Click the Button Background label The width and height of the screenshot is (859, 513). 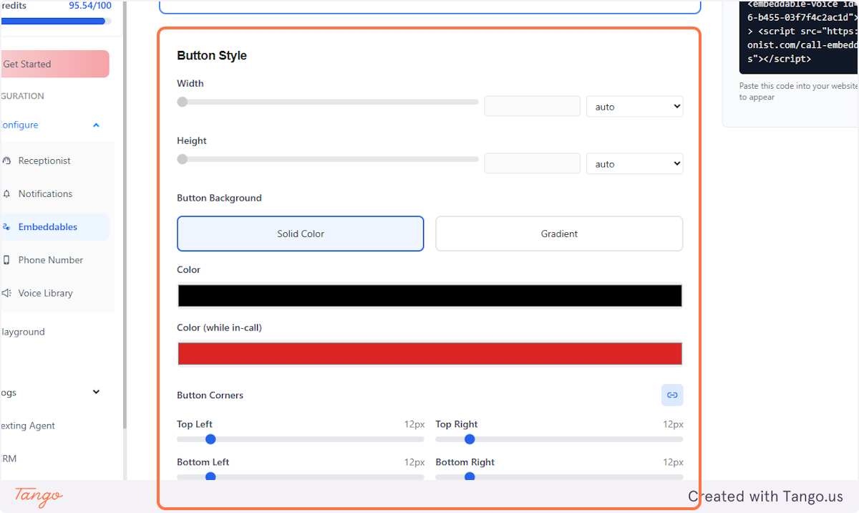tap(220, 198)
